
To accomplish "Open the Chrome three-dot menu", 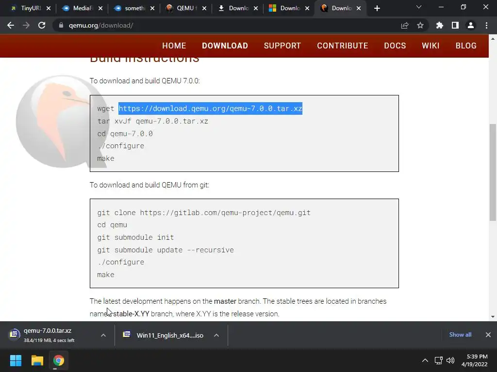I will 486,25.
